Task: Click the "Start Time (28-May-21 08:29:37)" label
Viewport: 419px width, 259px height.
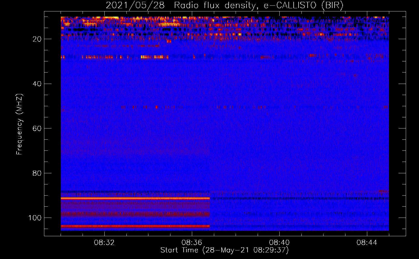Action: [x=224, y=250]
